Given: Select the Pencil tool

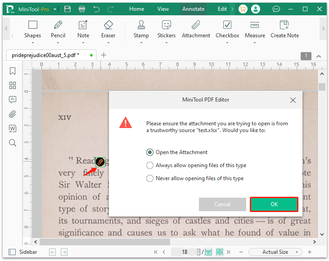Looking at the screenshot, I should [x=58, y=30].
